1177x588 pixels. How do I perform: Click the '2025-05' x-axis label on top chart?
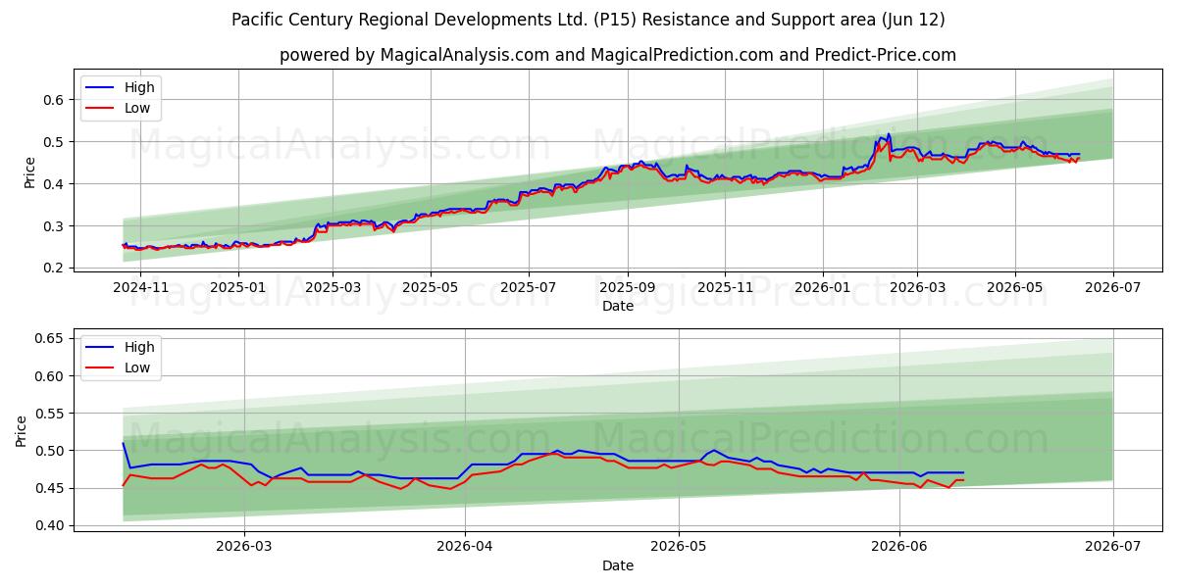pyautogui.click(x=431, y=288)
